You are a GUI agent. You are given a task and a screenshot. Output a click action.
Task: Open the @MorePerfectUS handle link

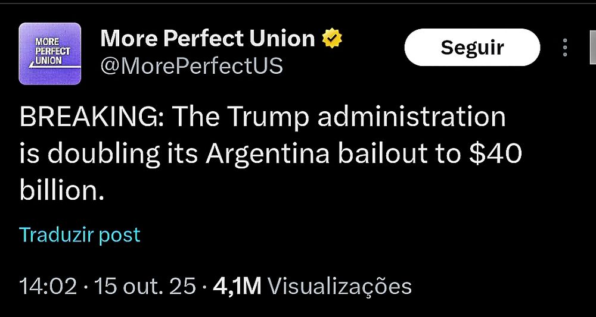191,65
